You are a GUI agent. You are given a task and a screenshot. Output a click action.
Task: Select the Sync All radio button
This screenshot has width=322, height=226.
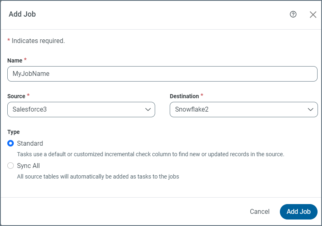click(x=11, y=166)
